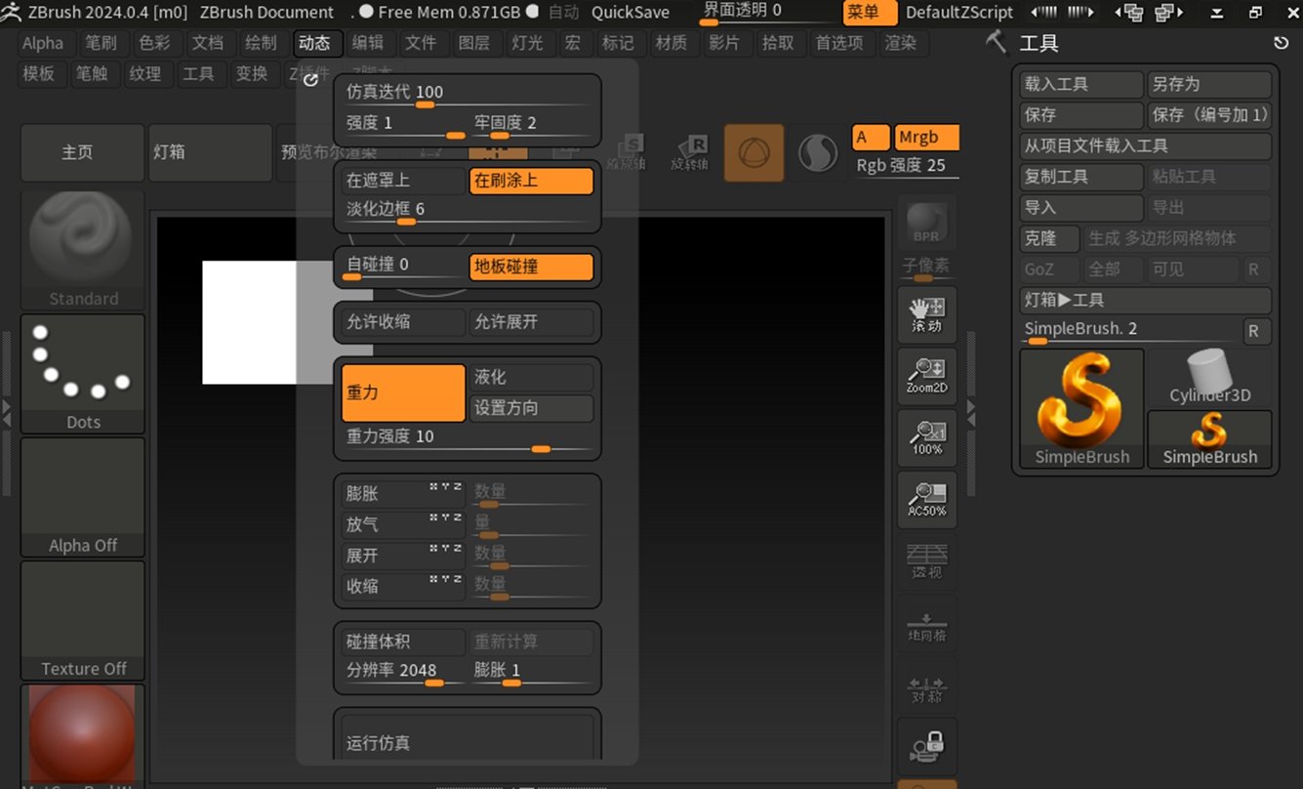Select the Cylinder3D tool thumbnail
This screenshot has width=1303, height=789.
tap(1210, 378)
